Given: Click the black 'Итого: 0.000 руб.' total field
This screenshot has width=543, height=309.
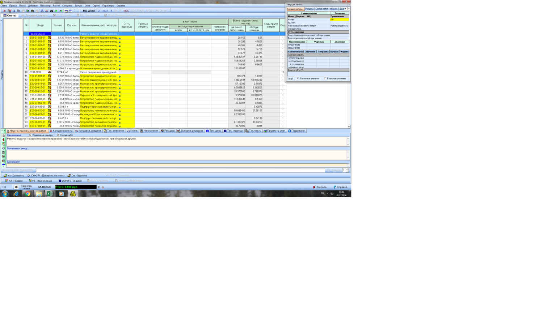Looking at the screenshot, I should coord(76,187).
